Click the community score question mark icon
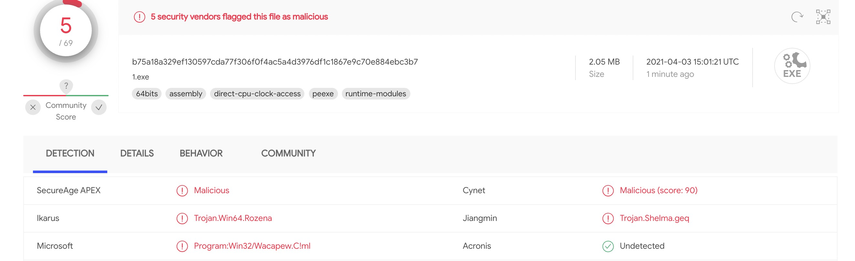 point(66,86)
